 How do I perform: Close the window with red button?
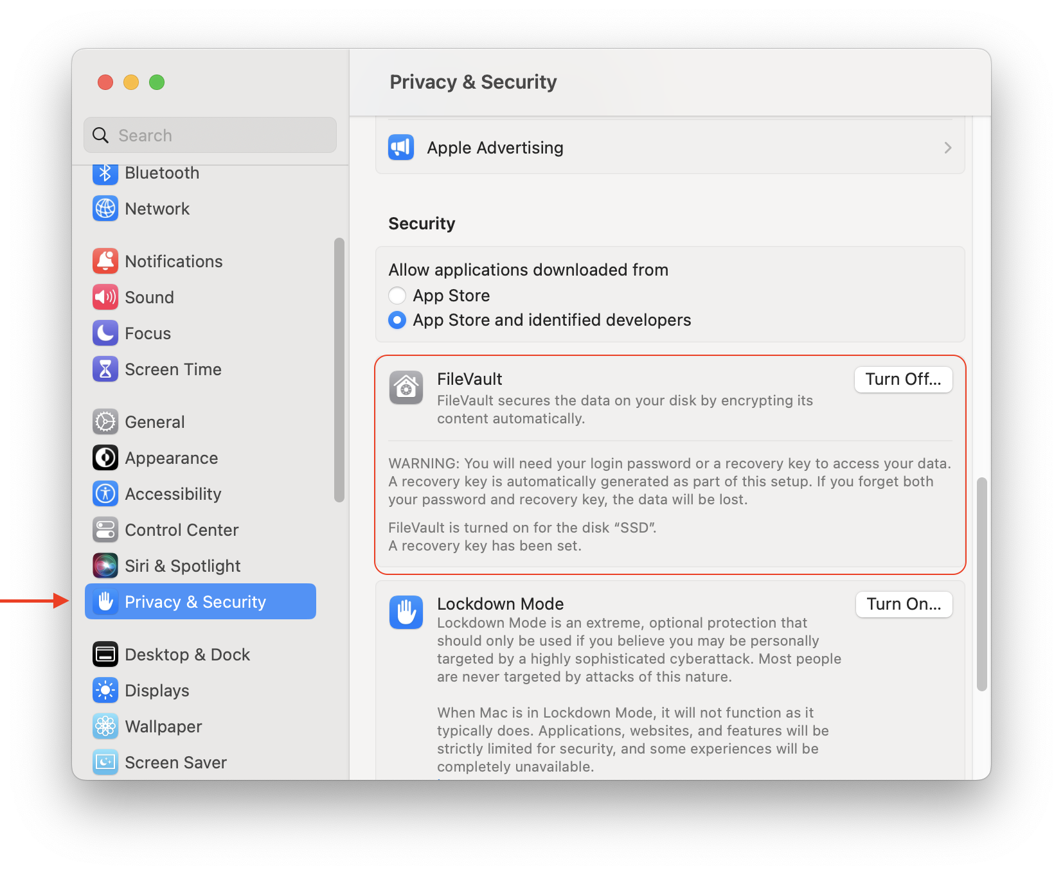tap(105, 82)
